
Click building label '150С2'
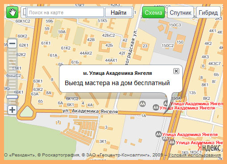168,45
